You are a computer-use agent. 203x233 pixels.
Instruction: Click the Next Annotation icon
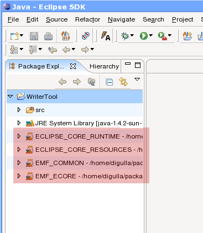[14, 50]
